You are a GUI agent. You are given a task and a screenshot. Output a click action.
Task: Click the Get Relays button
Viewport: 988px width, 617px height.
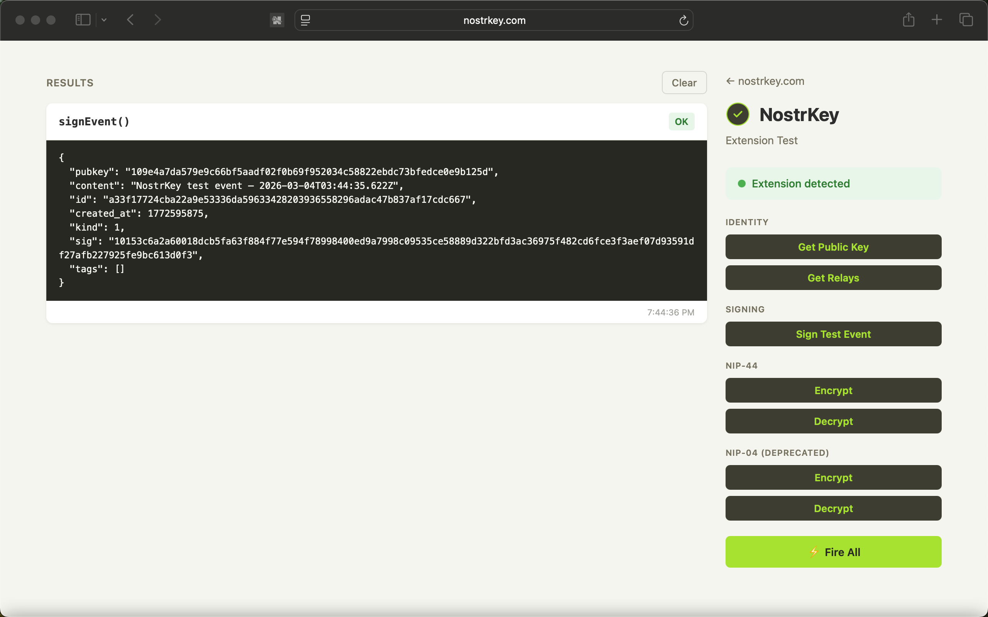pos(833,278)
